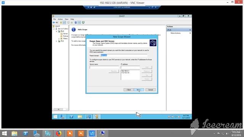
Task: Click the host taskbar volume speaker icon
Action: coord(227,134)
